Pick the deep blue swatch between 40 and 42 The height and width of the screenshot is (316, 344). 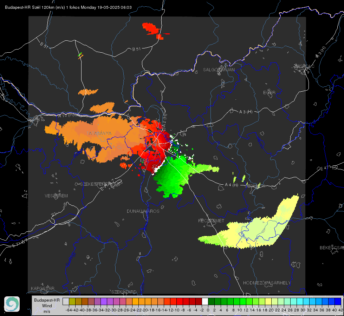[x=338, y=302]
